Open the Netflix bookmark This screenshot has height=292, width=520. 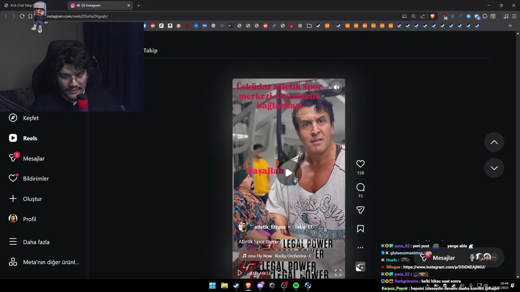tap(187, 26)
